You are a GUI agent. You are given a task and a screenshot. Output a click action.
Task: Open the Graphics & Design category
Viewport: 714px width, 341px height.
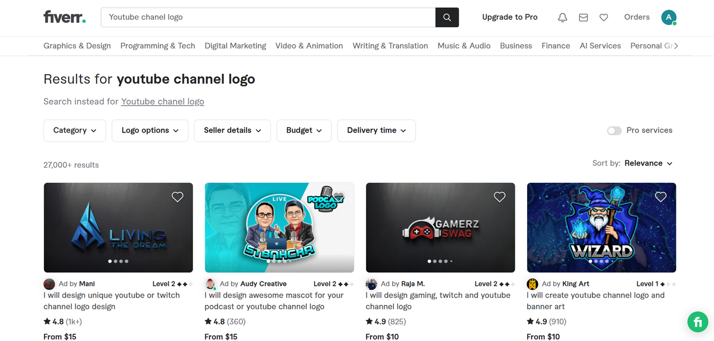point(77,46)
